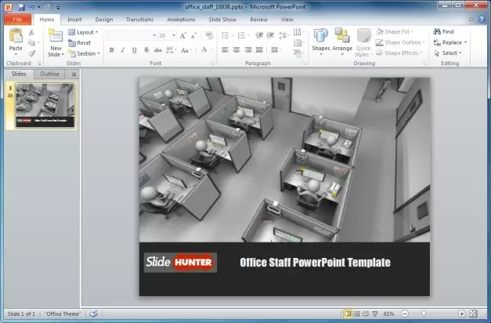Click the New Slide icon
This screenshot has height=323, width=491.
(56, 36)
